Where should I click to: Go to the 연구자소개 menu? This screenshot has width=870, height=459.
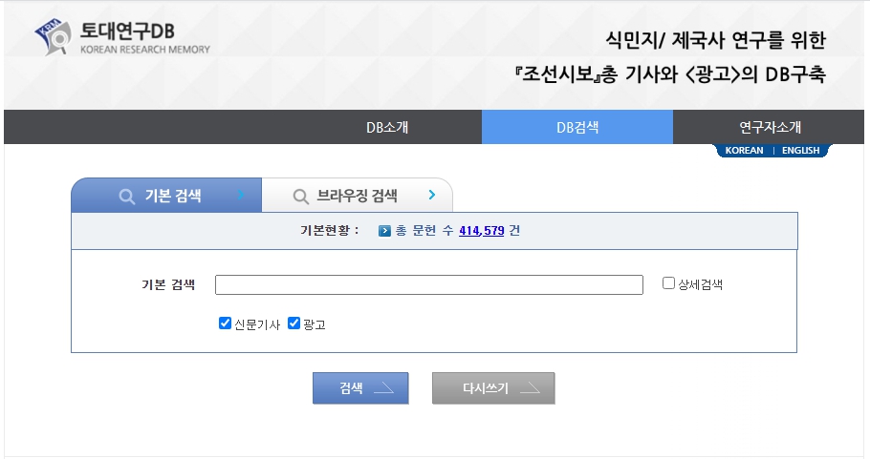[x=770, y=127]
